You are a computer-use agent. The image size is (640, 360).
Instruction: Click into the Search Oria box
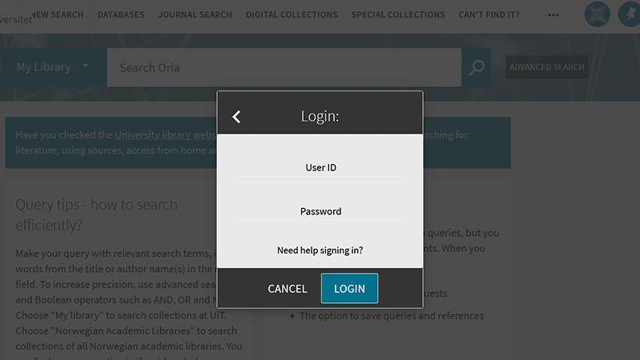click(284, 68)
